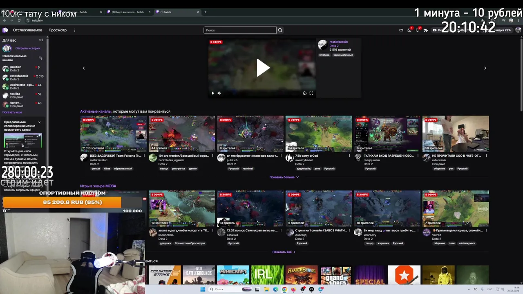Open the ГУЛИХАМ ВХОД РАЗРЕШЕН stream thumbnail
Viewport: 523px width, 294px height.
pyautogui.click(x=387, y=134)
